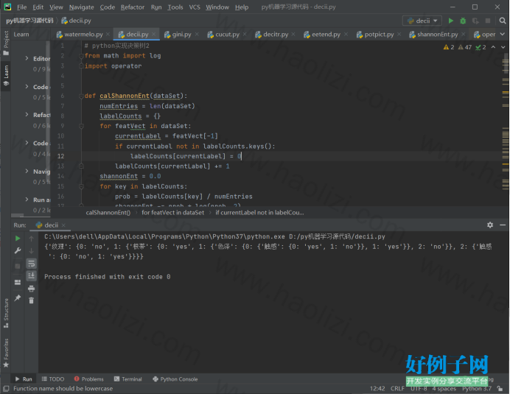Open the Navigate menu
510x394 pixels.
(x=81, y=7)
